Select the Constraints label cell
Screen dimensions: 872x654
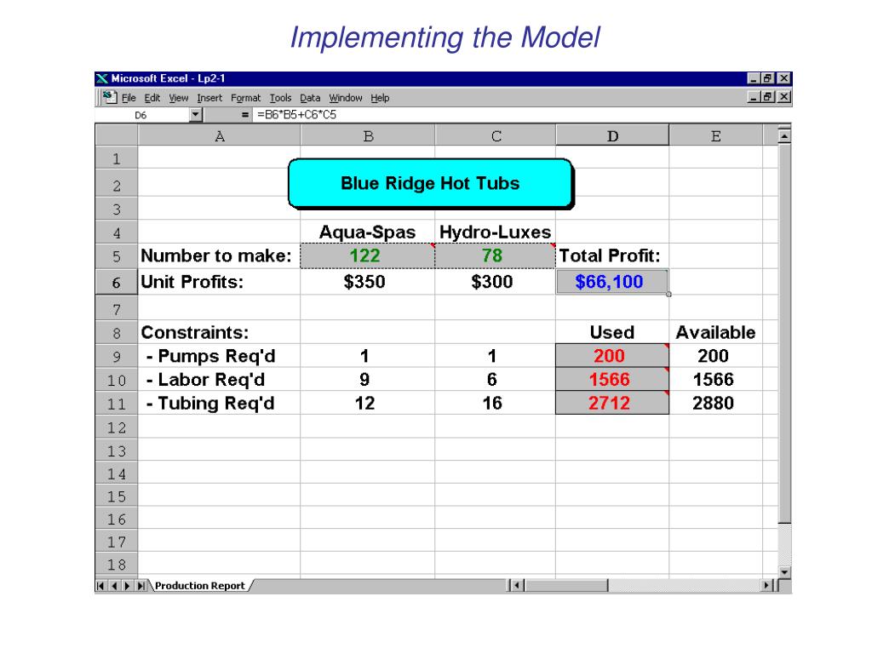coord(219,332)
